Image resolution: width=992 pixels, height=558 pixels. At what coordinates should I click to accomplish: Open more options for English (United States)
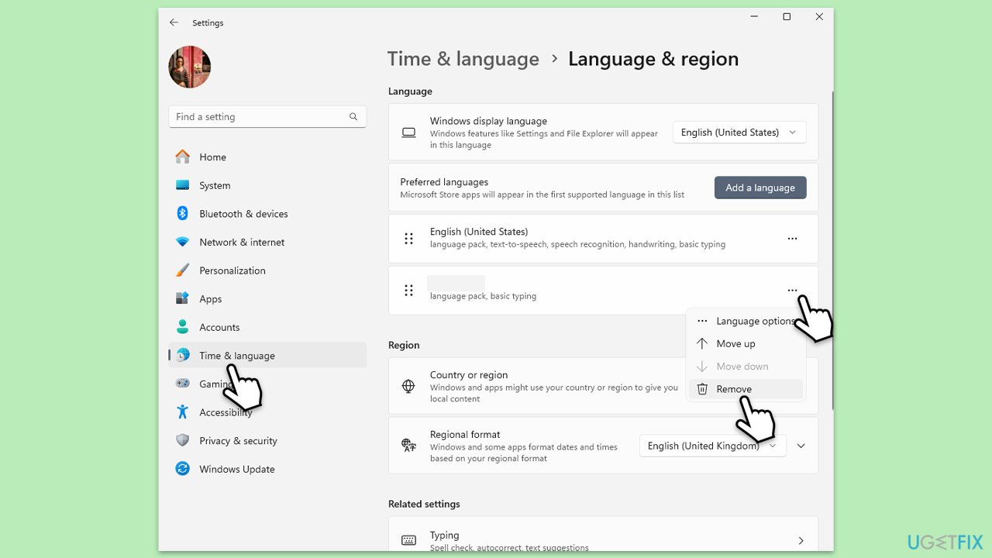pos(792,239)
